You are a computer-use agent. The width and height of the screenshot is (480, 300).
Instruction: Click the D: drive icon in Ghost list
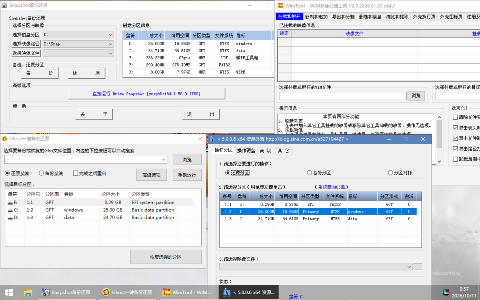[x=10, y=218]
